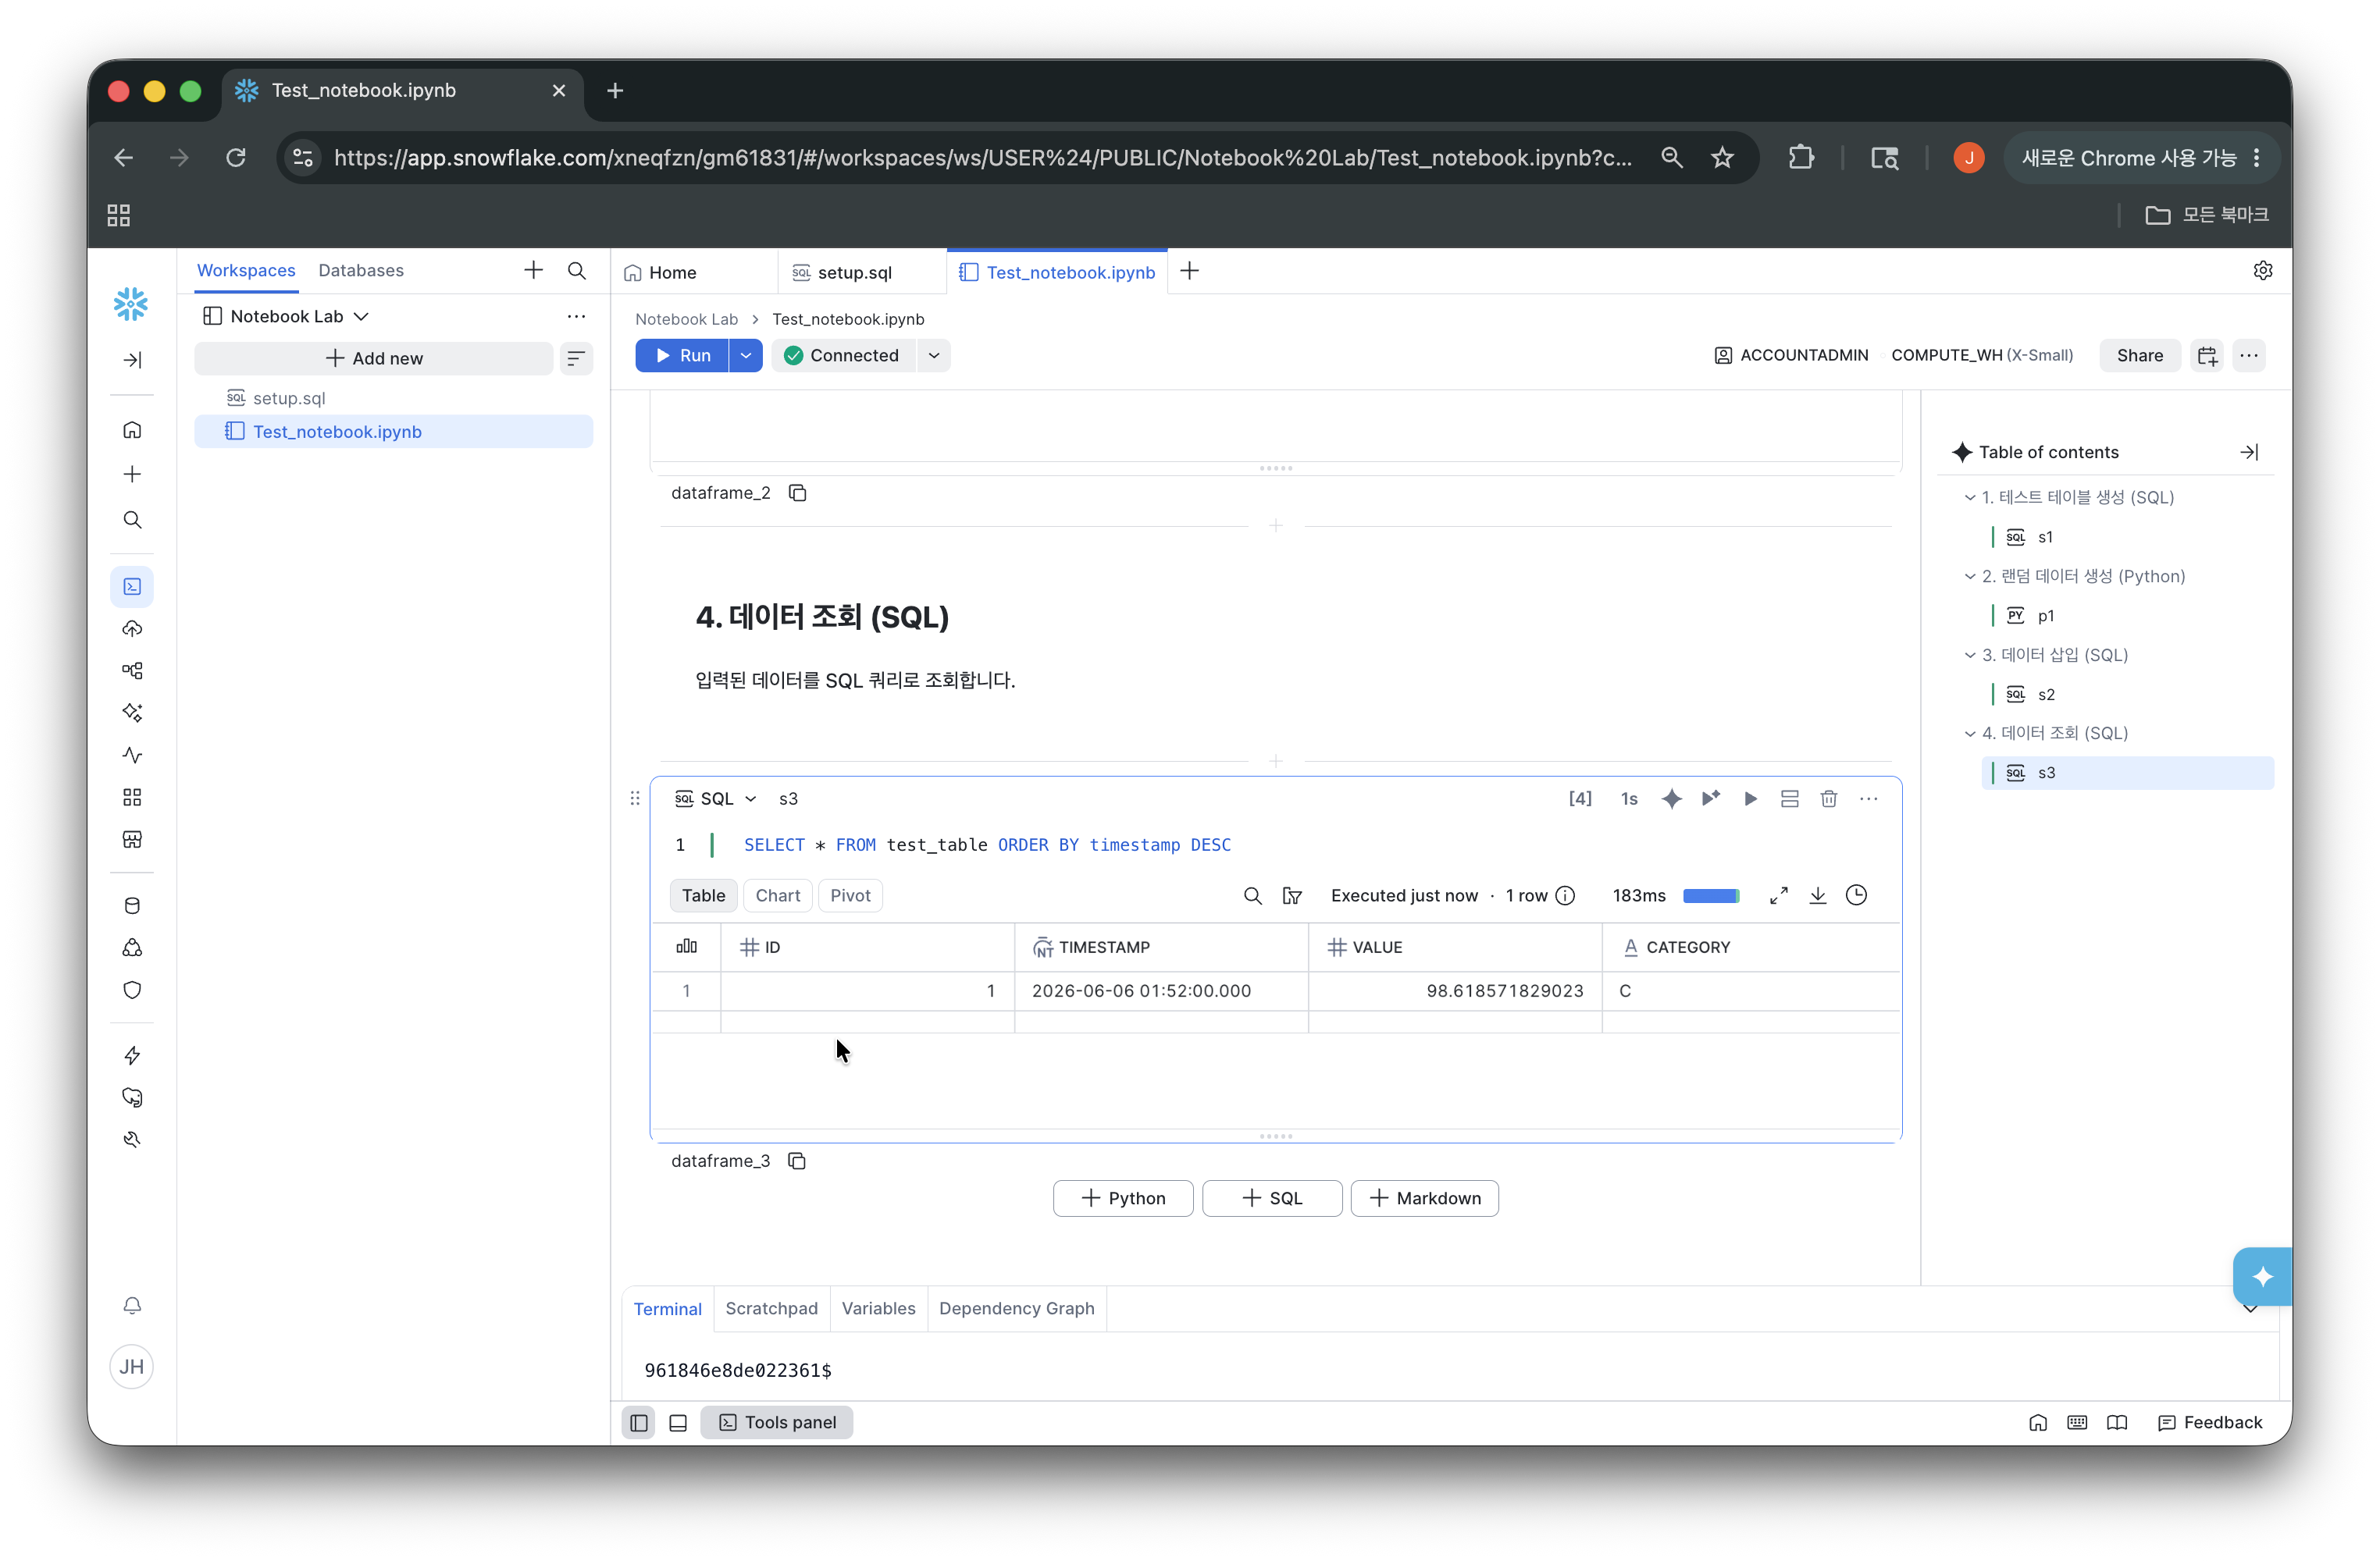Copy dataframe_3 name to clipboard
The image size is (2380, 1561).
[797, 1161]
